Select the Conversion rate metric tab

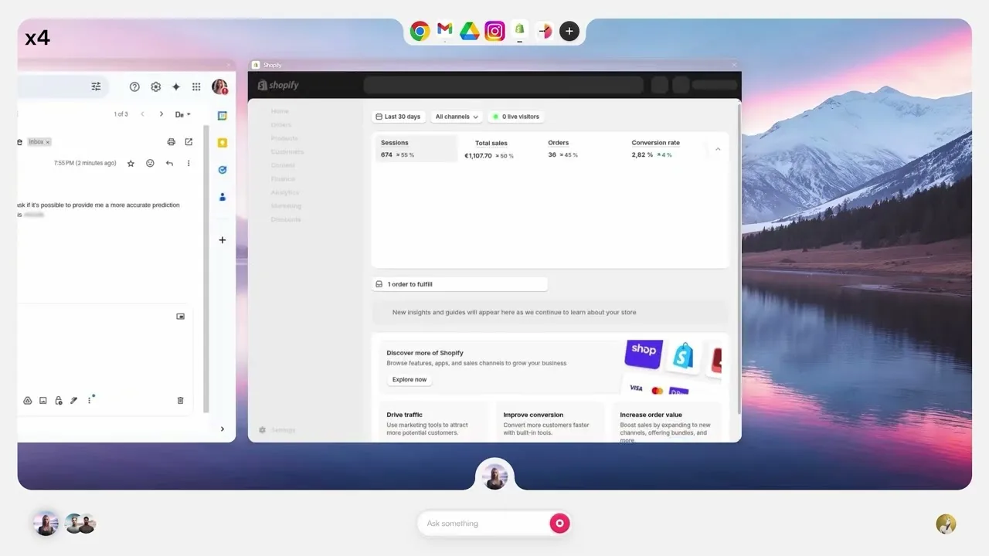click(655, 149)
